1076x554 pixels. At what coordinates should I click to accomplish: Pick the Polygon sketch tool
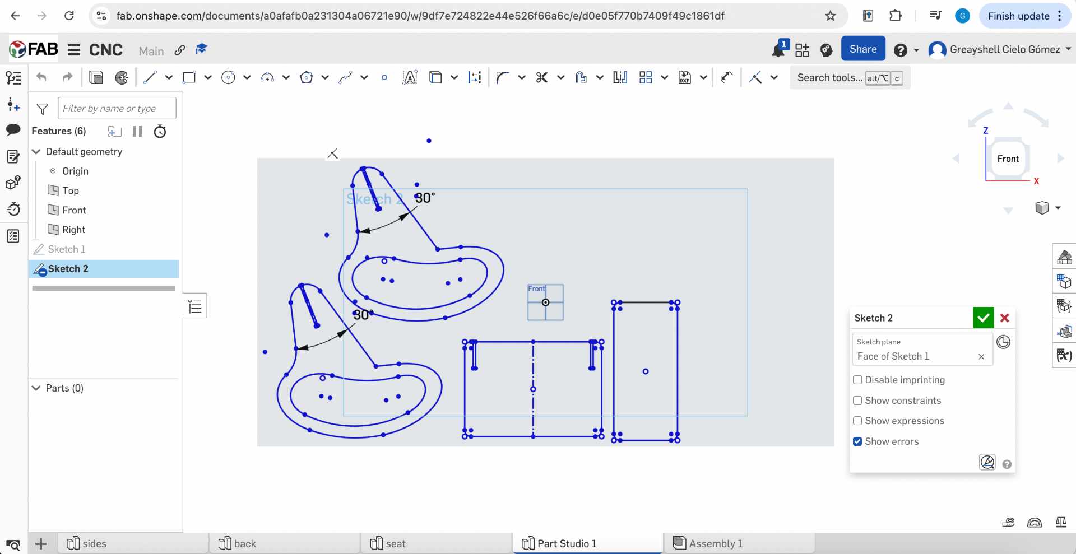pyautogui.click(x=307, y=77)
